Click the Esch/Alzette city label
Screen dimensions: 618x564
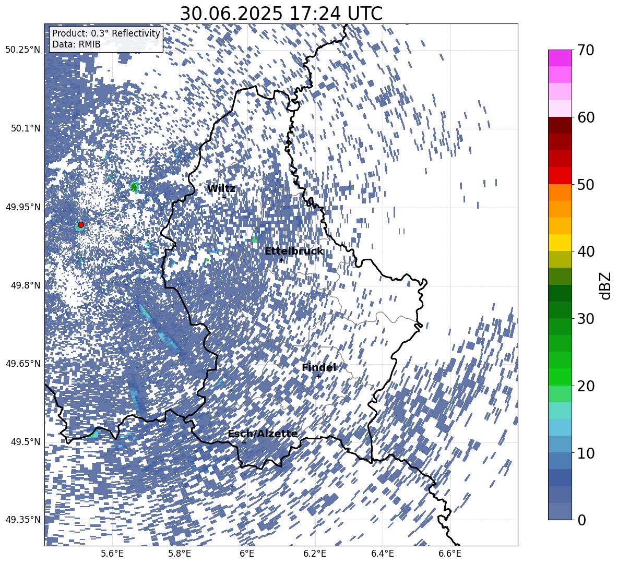pyautogui.click(x=263, y=434)
